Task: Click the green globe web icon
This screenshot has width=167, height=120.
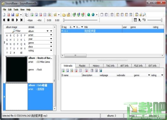Action: pos(89,15)
